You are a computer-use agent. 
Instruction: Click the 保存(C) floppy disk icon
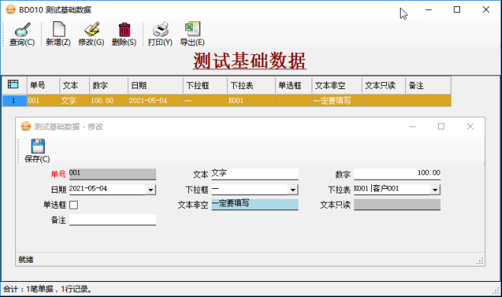click(x=38, y=146)
